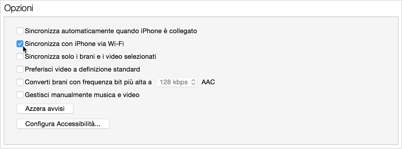
Task: Click the 'Preferisci video a definizione standard' label text
Action: pos(82,69)
